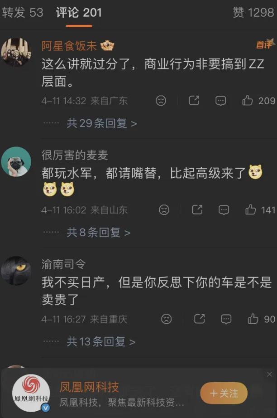Follow 凤凰网科技 with +关注 button
Screen dimensions: 277x418
[224, 393]
